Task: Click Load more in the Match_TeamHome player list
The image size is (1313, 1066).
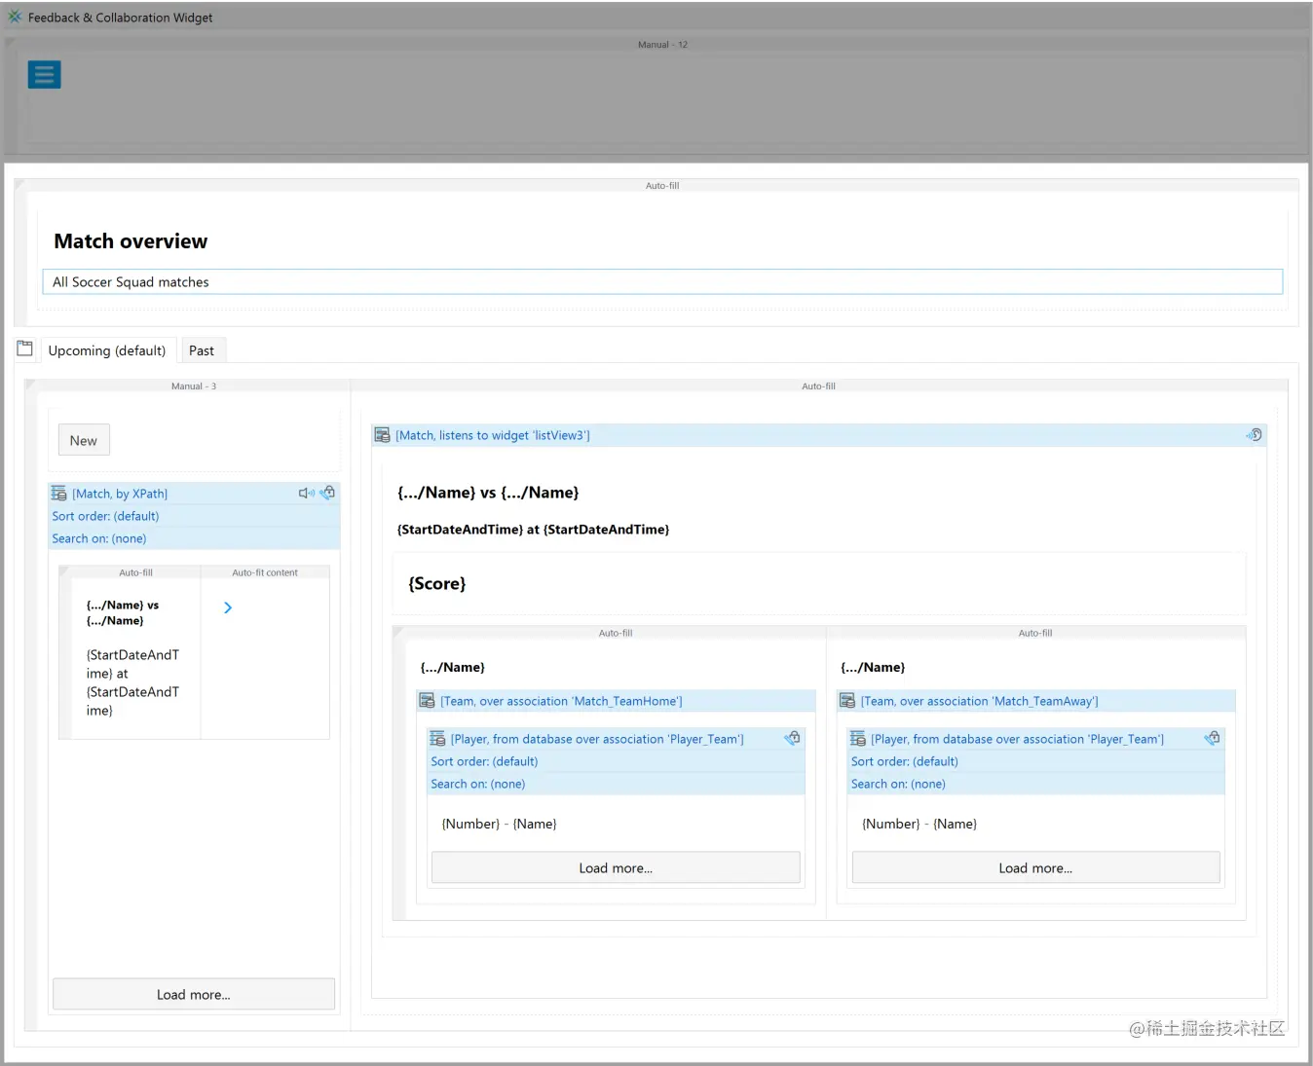Action: pos(616,867)
